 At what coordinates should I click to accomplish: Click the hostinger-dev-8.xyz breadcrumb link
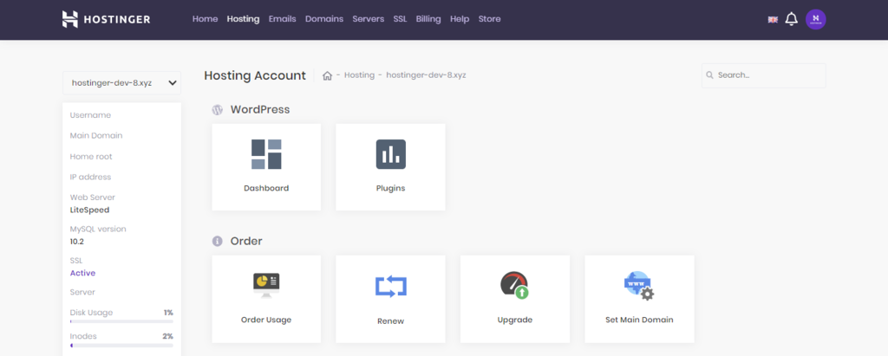(426, 75)
